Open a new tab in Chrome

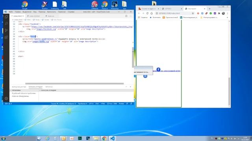(x=209, y=9)
